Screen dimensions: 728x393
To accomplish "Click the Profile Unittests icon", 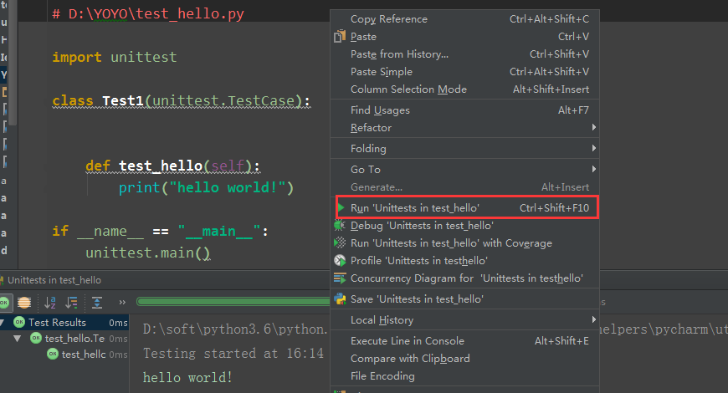I will (x=340, y=261).
